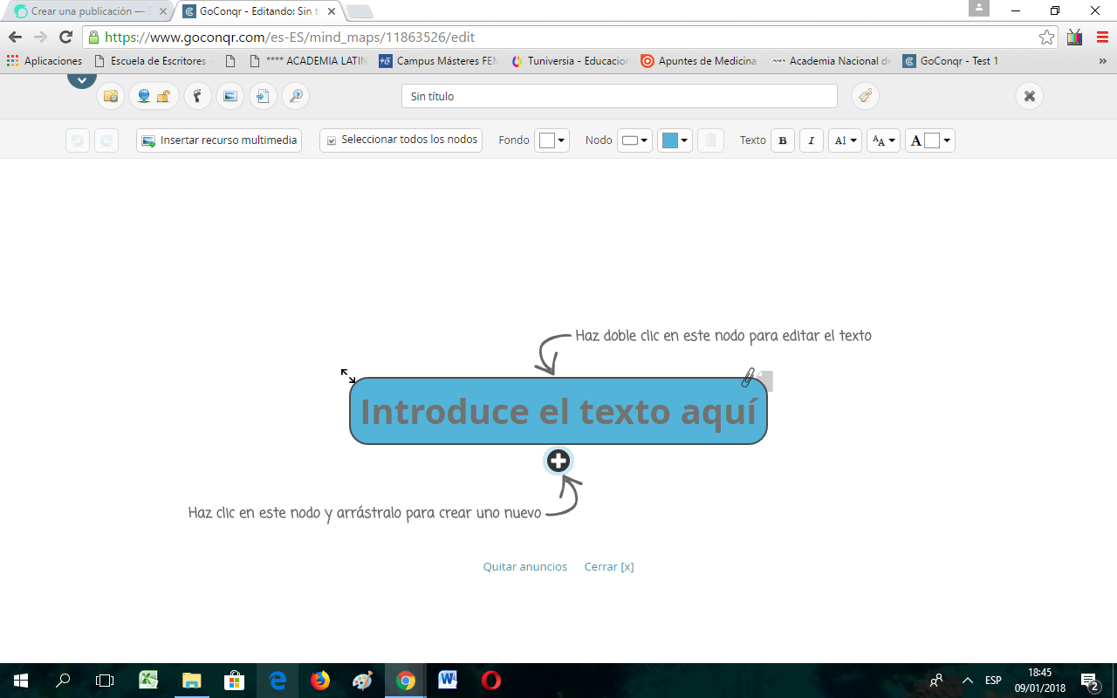
Task: Expand the bookmarks overflow chevron
Action: [1102, 61]
